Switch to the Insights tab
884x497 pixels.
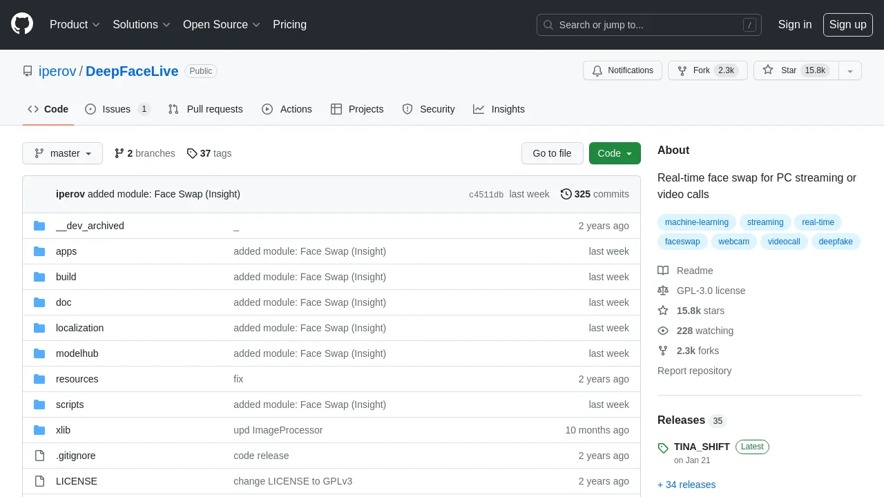(499, 109)
